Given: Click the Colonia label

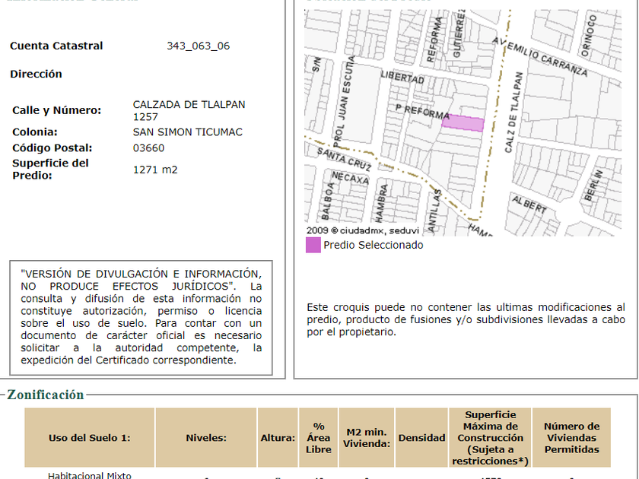Looking at the screenshot, I should tap(35, 132).
